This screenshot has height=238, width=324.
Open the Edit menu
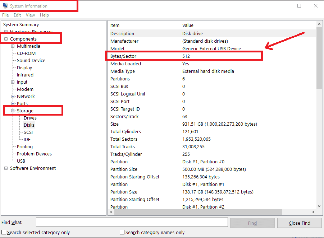point(17,15)
